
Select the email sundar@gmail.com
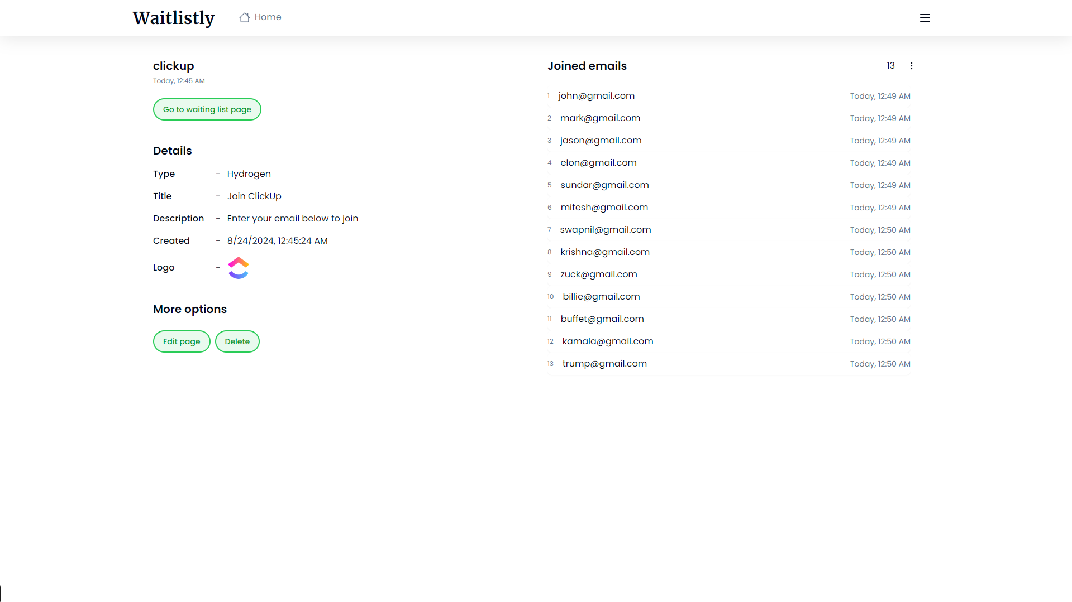(605, 185)
